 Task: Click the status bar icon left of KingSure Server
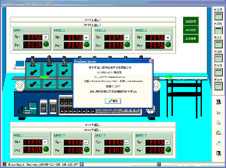click(4, 164)
